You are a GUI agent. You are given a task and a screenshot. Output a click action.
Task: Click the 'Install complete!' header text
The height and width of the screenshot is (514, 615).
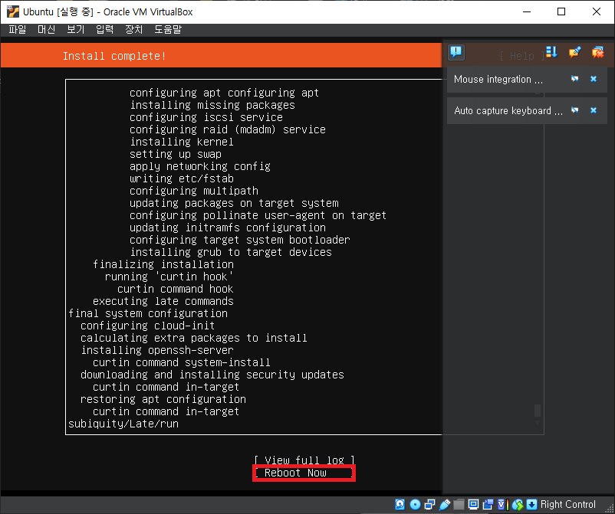(114, 56)
